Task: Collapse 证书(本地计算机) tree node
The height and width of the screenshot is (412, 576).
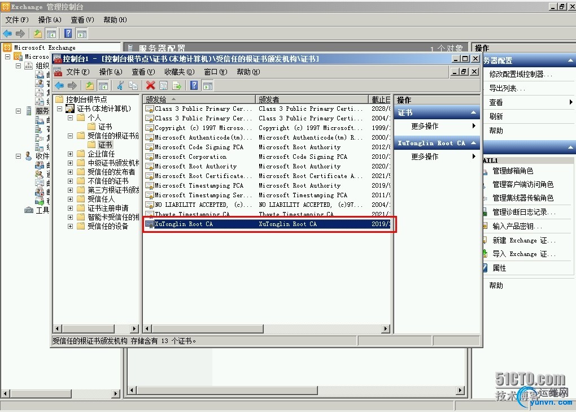Action: (x=59, y=109)
